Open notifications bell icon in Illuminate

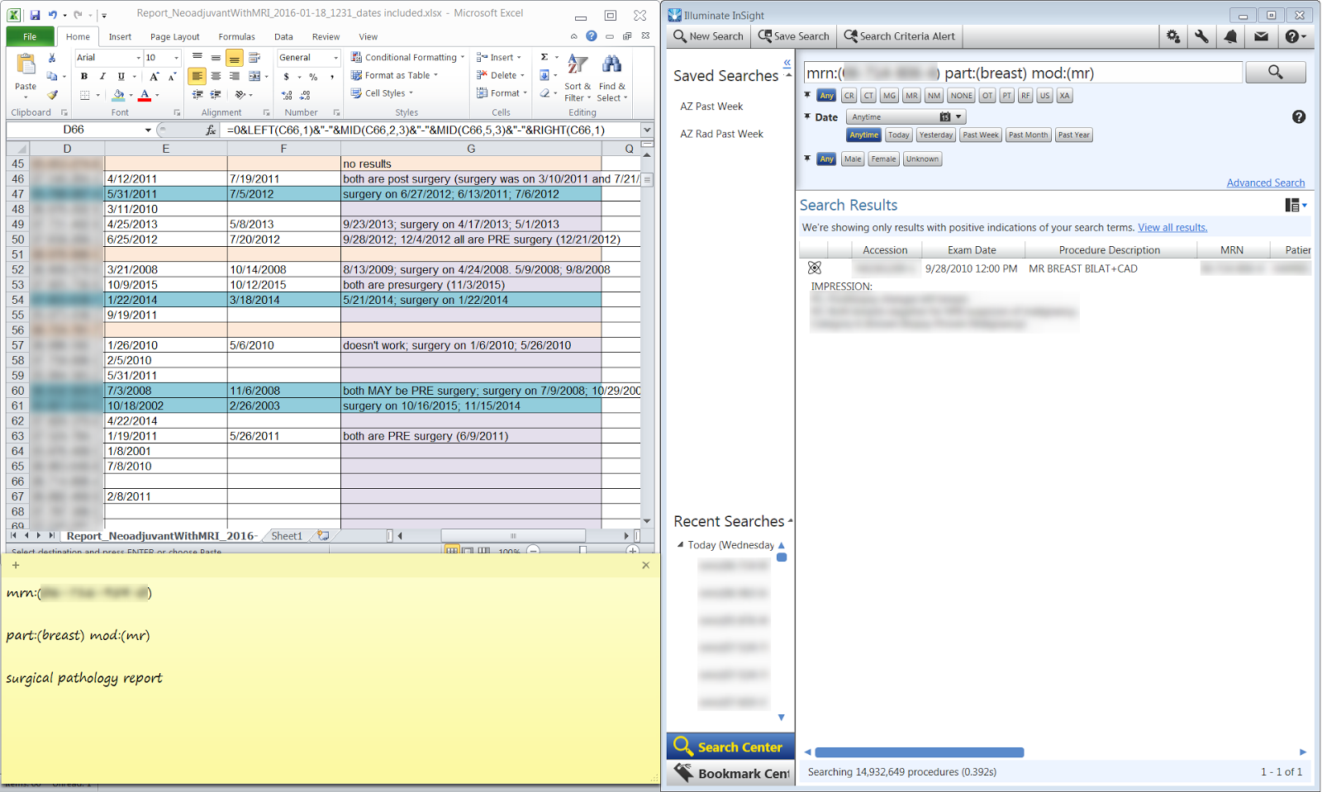pos(1230,36)
